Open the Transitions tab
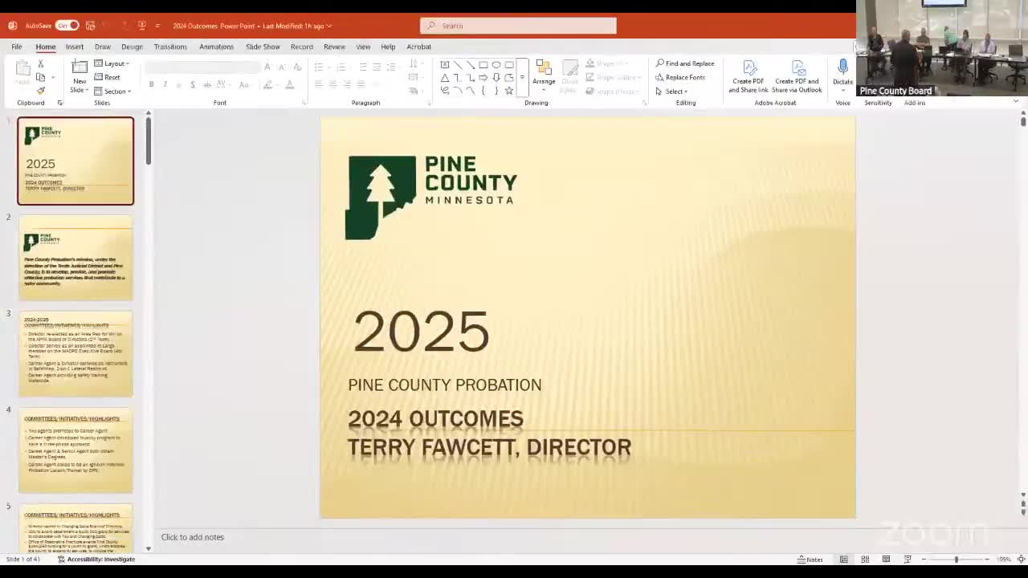 [170, 47]
